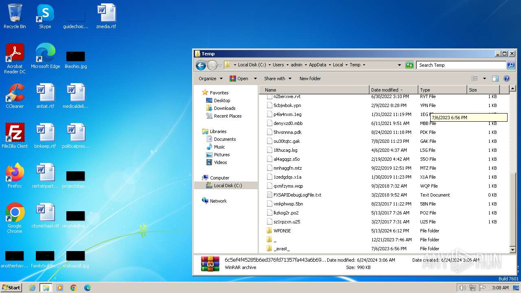Image resolution: width=521 pixels, height=293 pixels.
Task: Click the volume speaker tray icon
Action: 462,288
